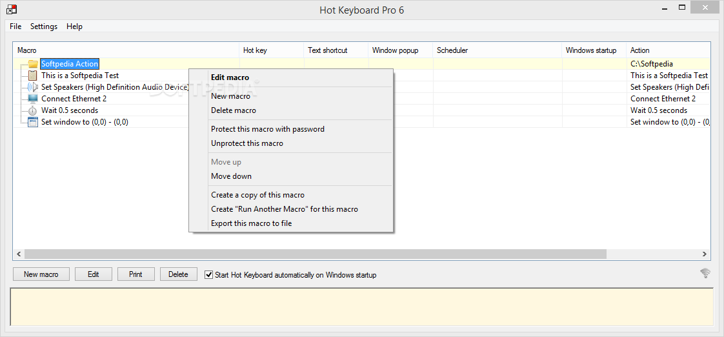The height and width of the screenshot is (337, 724).
Task: Choose Delete macro in the context menu
Action: click(x=291, y=110)
